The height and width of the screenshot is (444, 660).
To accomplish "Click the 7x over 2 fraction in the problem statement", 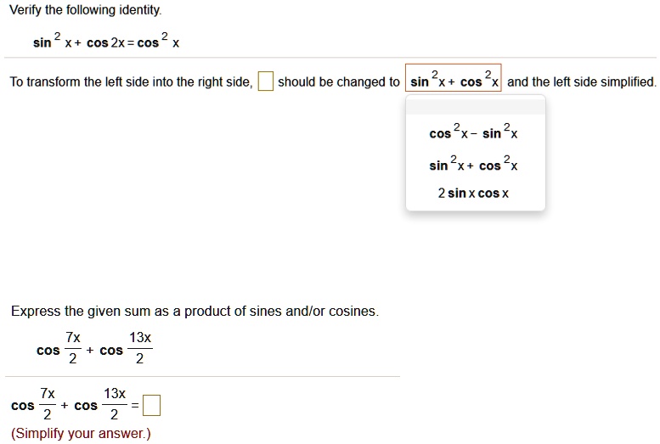I will tap(73, 348).
